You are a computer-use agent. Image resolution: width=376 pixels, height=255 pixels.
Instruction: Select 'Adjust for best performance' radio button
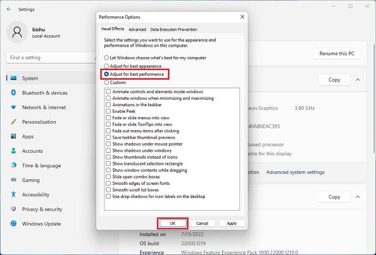pos(106,74)
